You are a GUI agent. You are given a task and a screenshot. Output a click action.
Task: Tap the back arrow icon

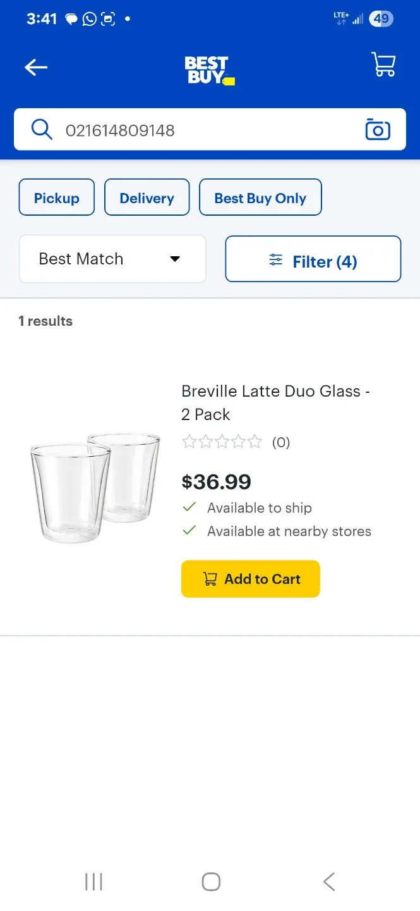click(x=35, y=67)
